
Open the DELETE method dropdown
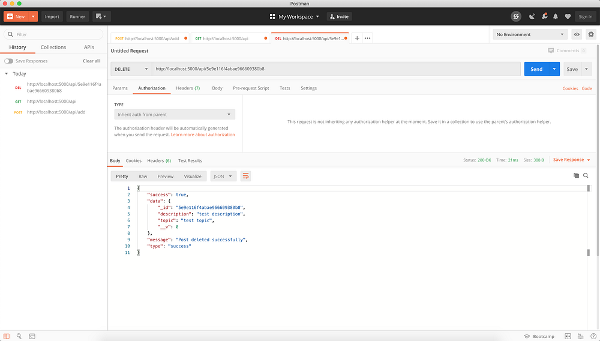point(131,69)
